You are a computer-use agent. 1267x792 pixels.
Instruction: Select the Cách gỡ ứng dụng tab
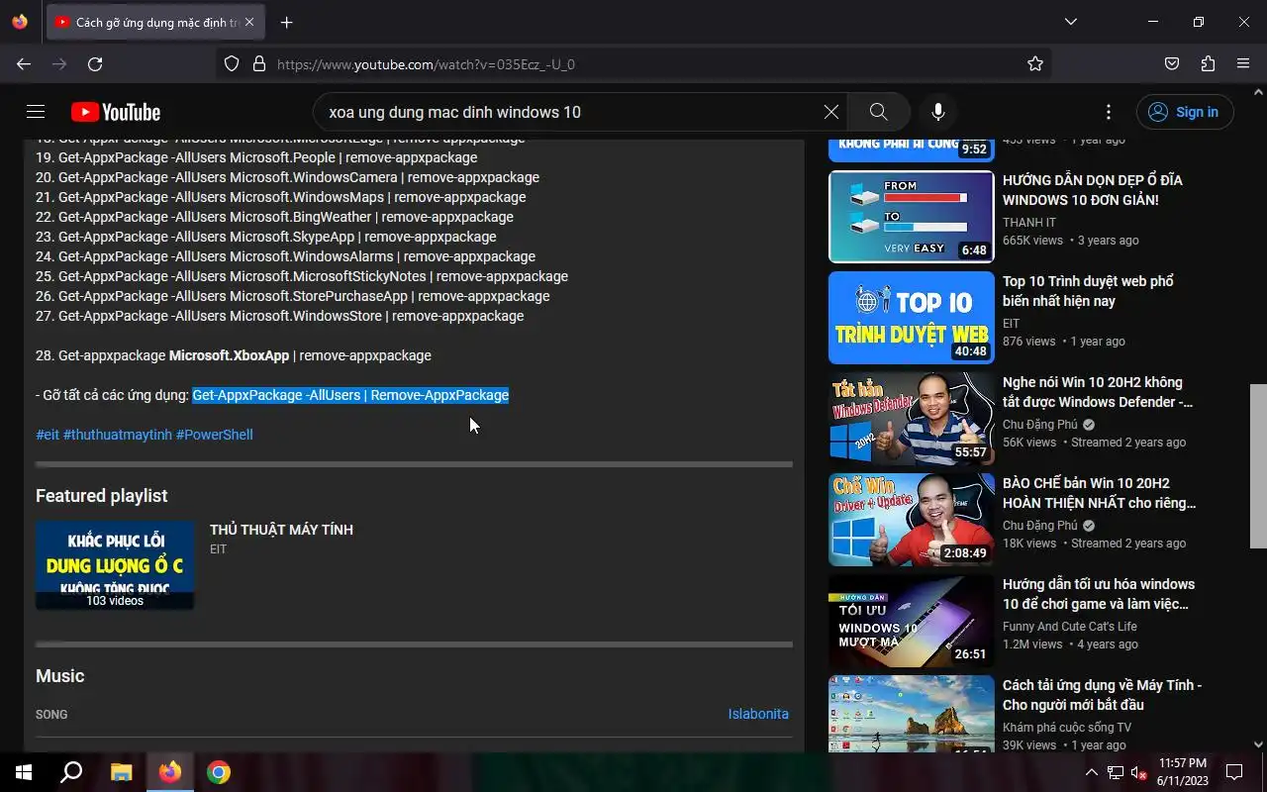tap(153, 22)
